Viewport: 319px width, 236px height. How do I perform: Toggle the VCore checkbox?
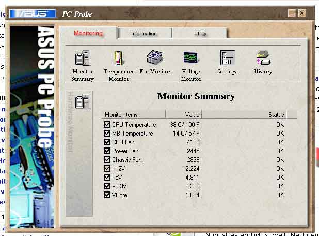[107, 195]
